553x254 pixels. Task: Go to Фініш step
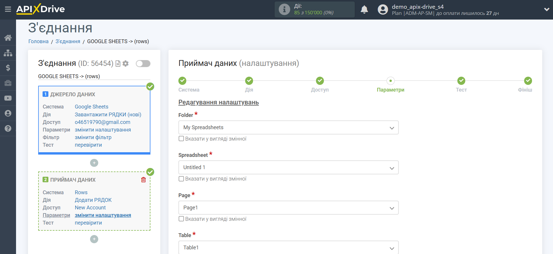click(x=528, y=81)
